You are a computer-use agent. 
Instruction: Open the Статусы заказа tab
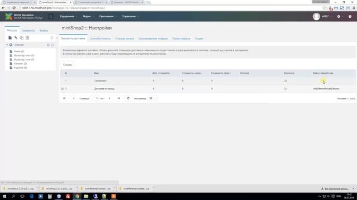(124, 38)
